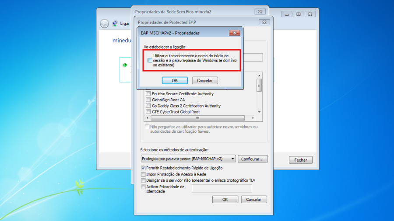Toggle automatic Windows login name checkbox
Viewport: 394px width, 221px height.
coord(150,60)
